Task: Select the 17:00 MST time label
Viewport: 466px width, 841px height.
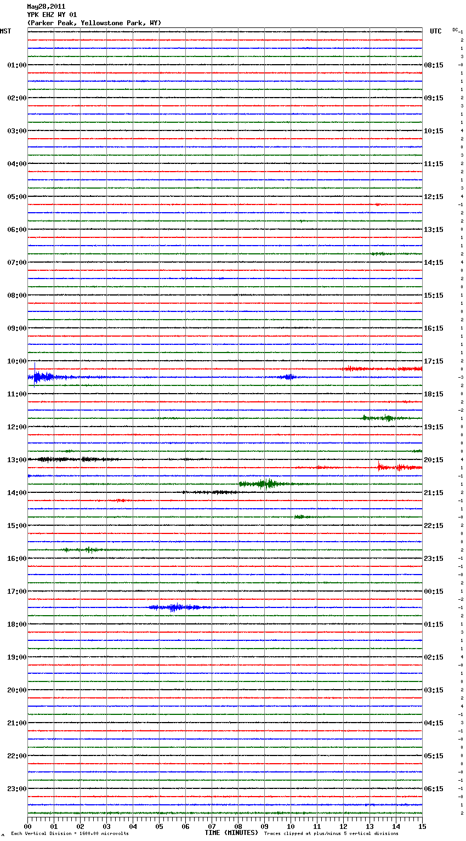Action: pos(16,592)
